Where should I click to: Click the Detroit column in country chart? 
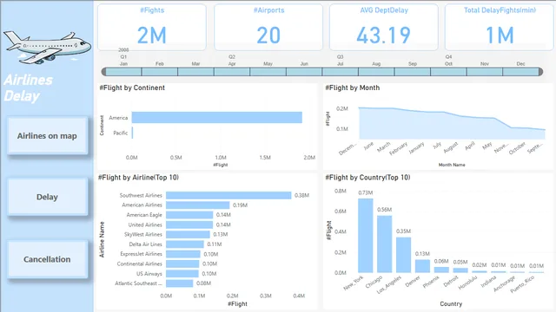click(x=460, y=270)
